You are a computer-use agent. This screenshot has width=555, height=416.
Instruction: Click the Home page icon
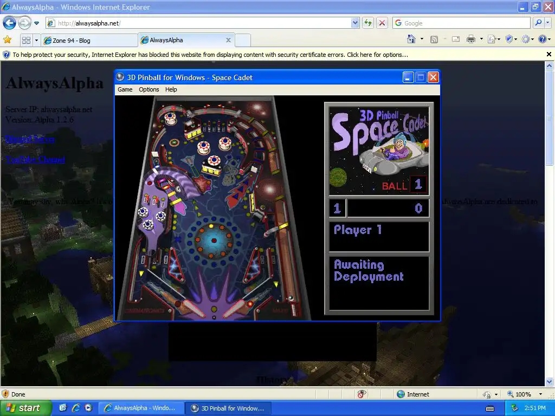411,39
